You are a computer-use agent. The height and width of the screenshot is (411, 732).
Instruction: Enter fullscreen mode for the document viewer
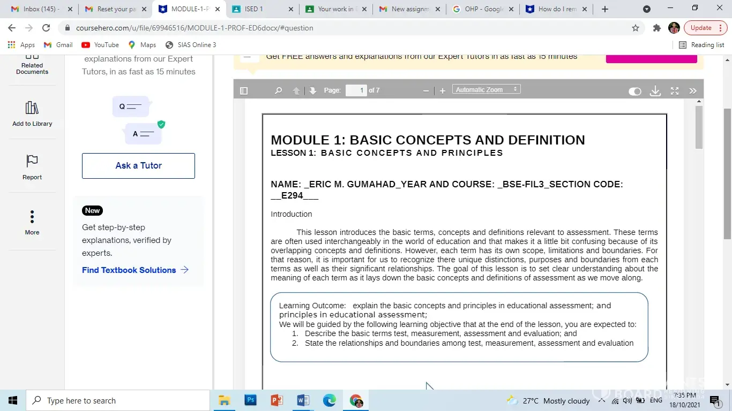675,91
